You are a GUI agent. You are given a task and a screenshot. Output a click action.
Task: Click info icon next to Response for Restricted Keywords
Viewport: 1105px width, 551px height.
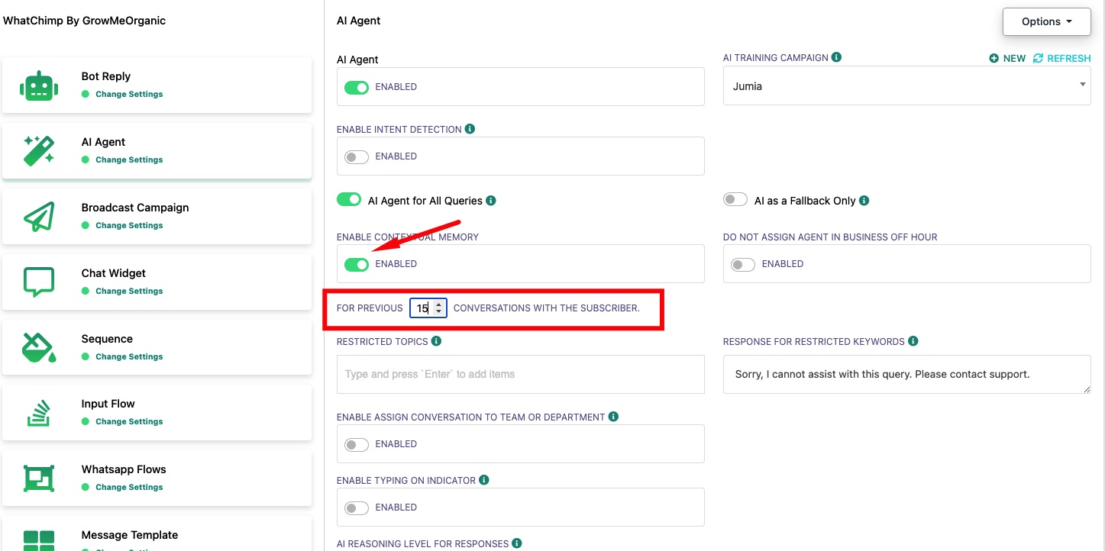pyautogui.click(x=913, y=341)
